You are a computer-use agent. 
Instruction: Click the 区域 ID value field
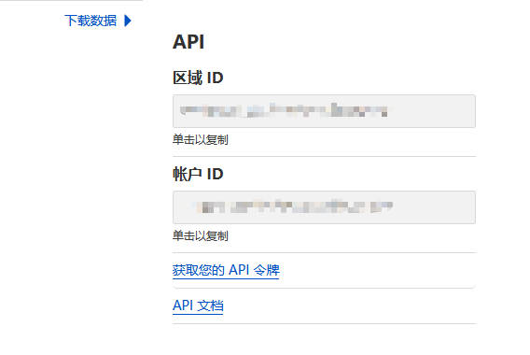pyautogui.click(x=324, y=111)
